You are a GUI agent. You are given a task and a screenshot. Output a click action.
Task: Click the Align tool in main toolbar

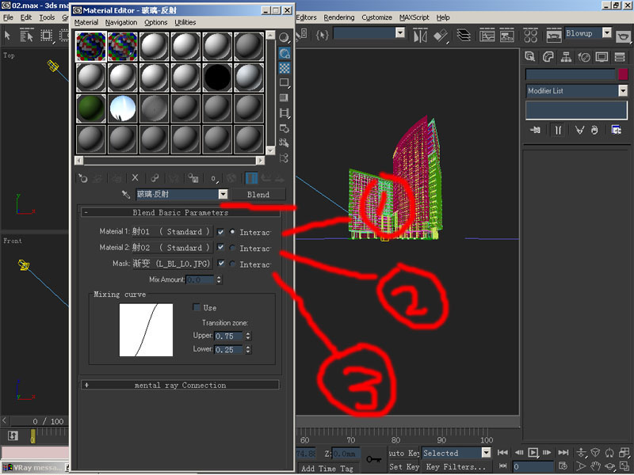click(441, 36)
